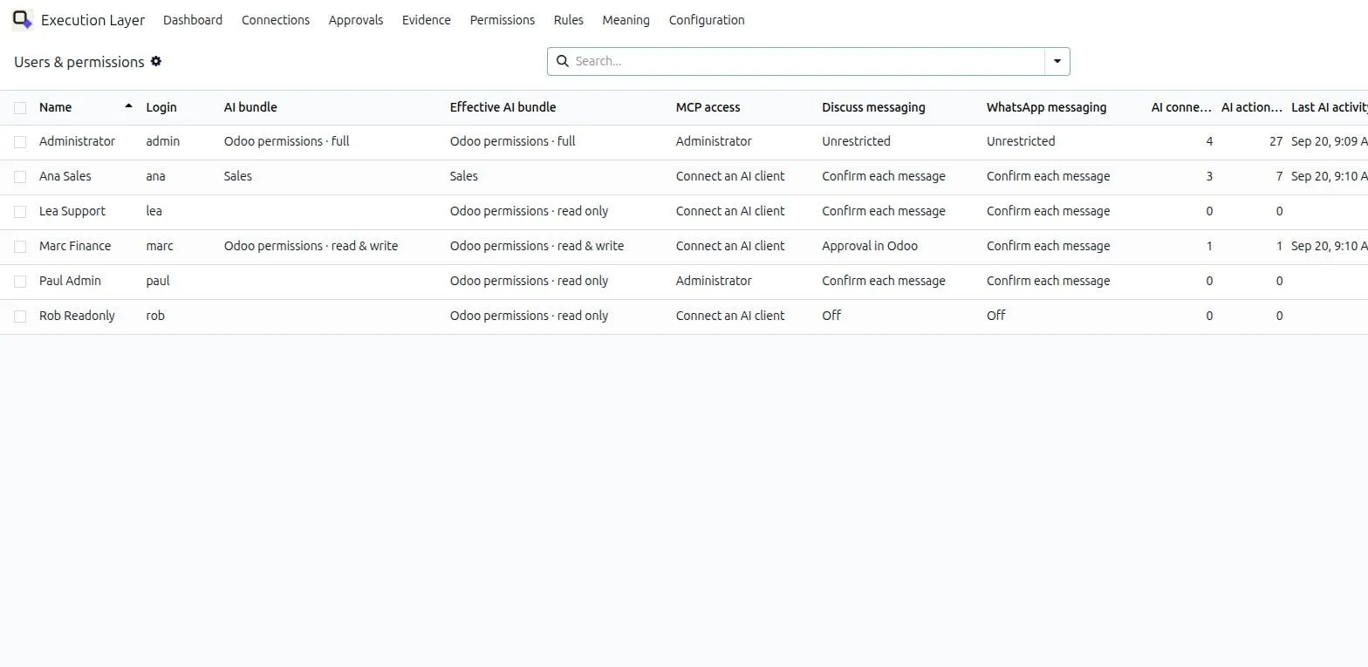The image size is (1368, 667).
Task: Click the 'rob' login cell
Action: (155, 316)
